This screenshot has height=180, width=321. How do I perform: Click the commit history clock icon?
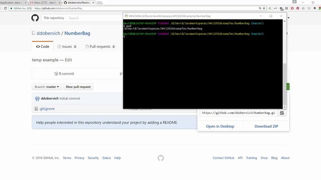pyautogui.click(x=56, y=73)
